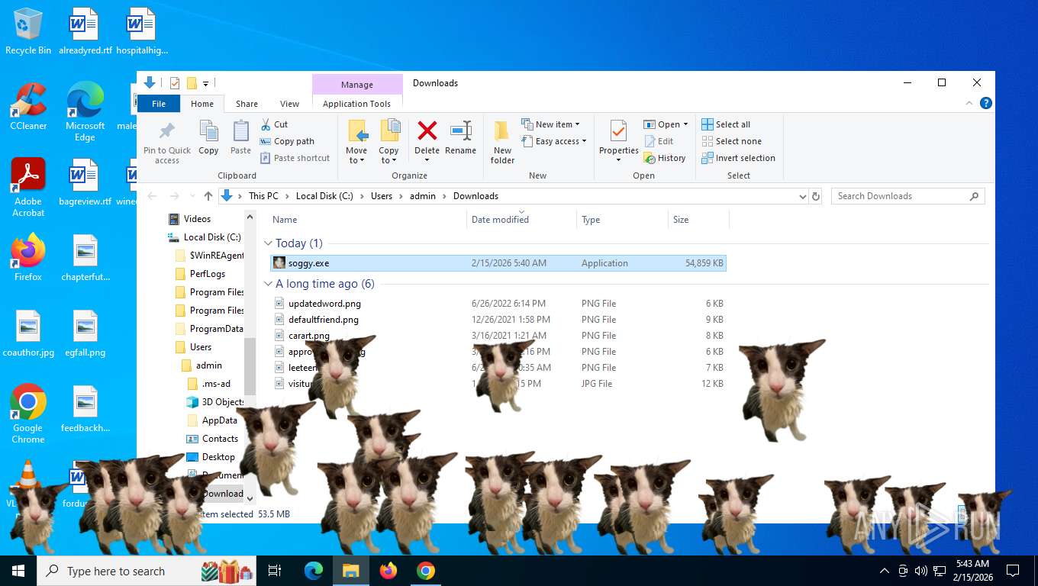The width and height of the screenshot is (1038, 586).
Task: Open the Recycle Bin desktop icon
Action: [28, 31]
